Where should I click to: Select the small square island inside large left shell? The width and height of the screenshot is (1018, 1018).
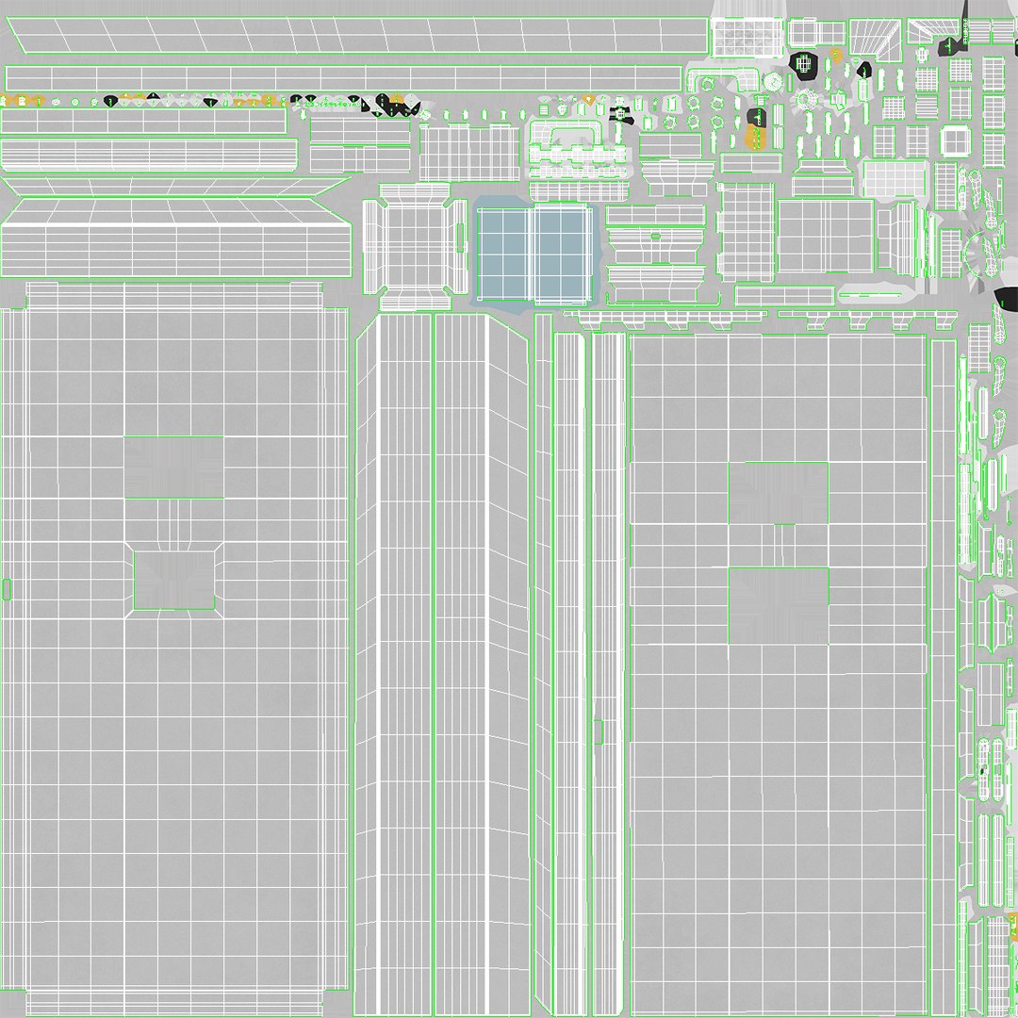(x=174, y=580)
